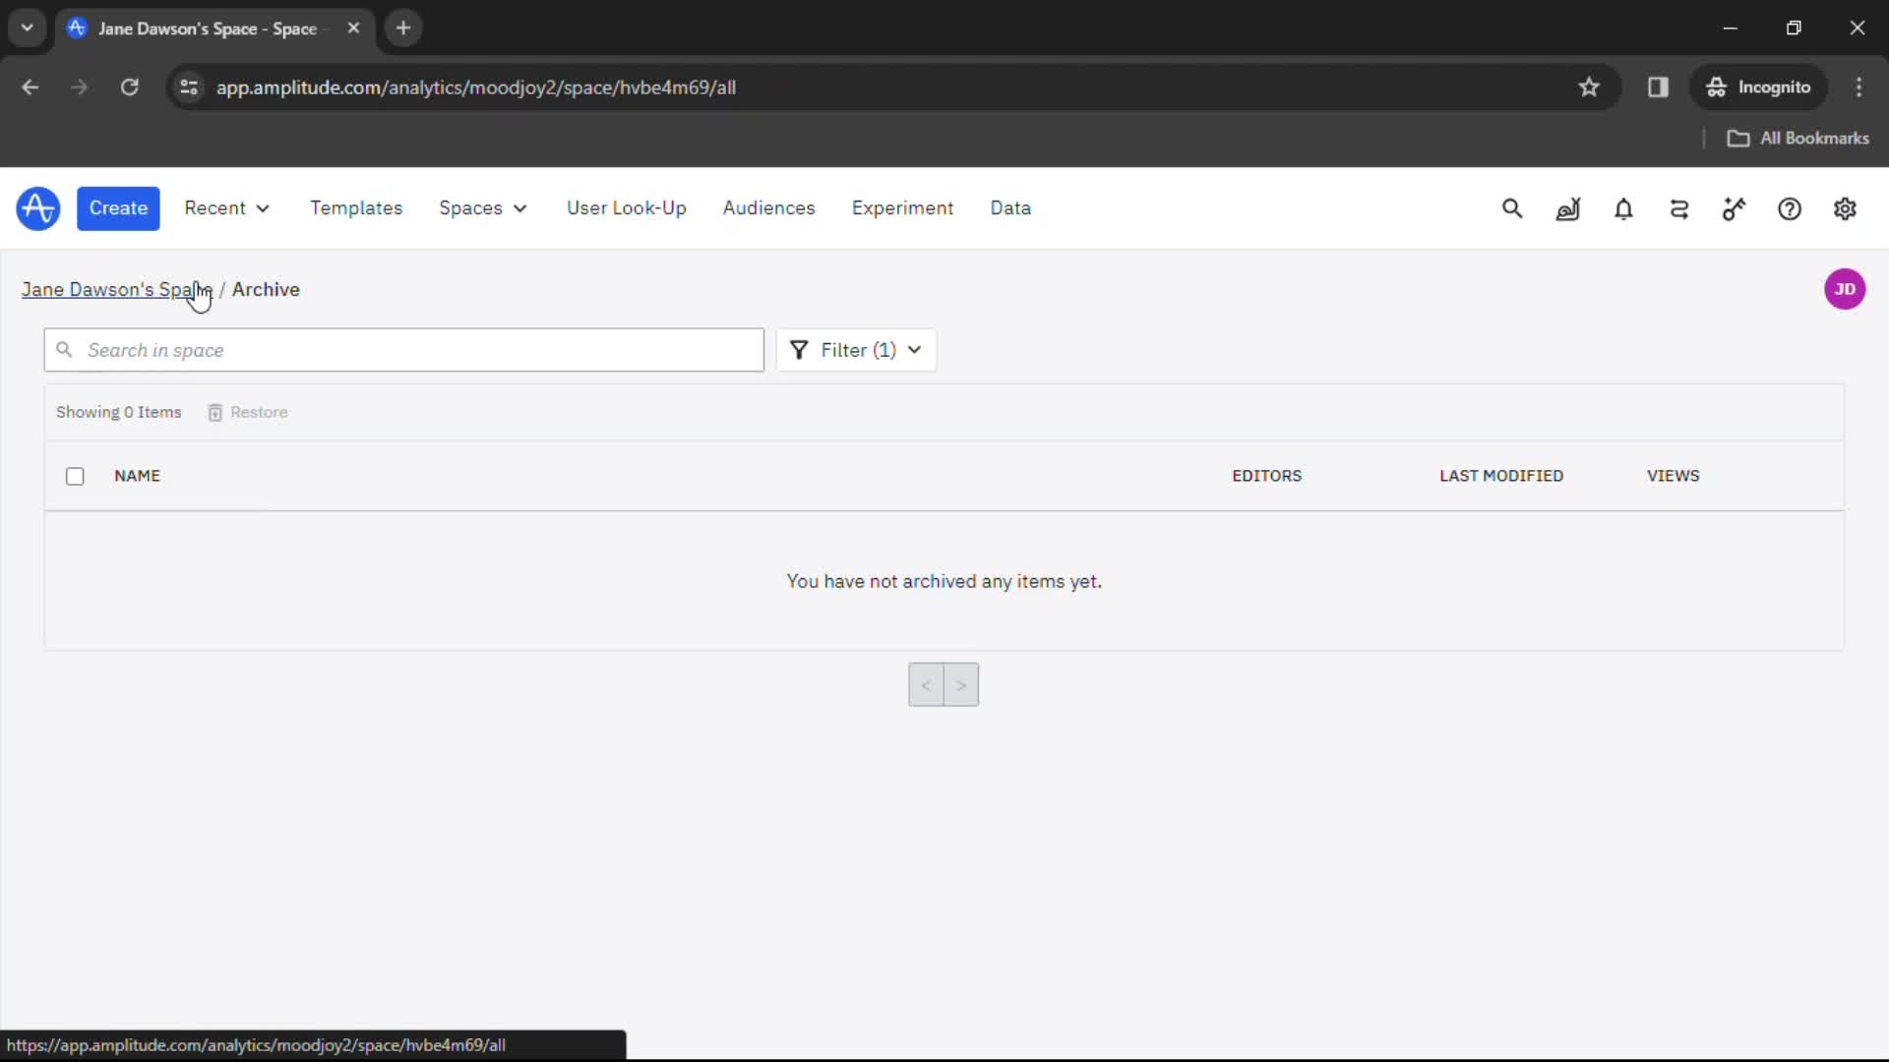Image resolution: width=1889 pixels, height=1062 pixels.
Task: Select the Templates menu item
Action: point(357,207)
